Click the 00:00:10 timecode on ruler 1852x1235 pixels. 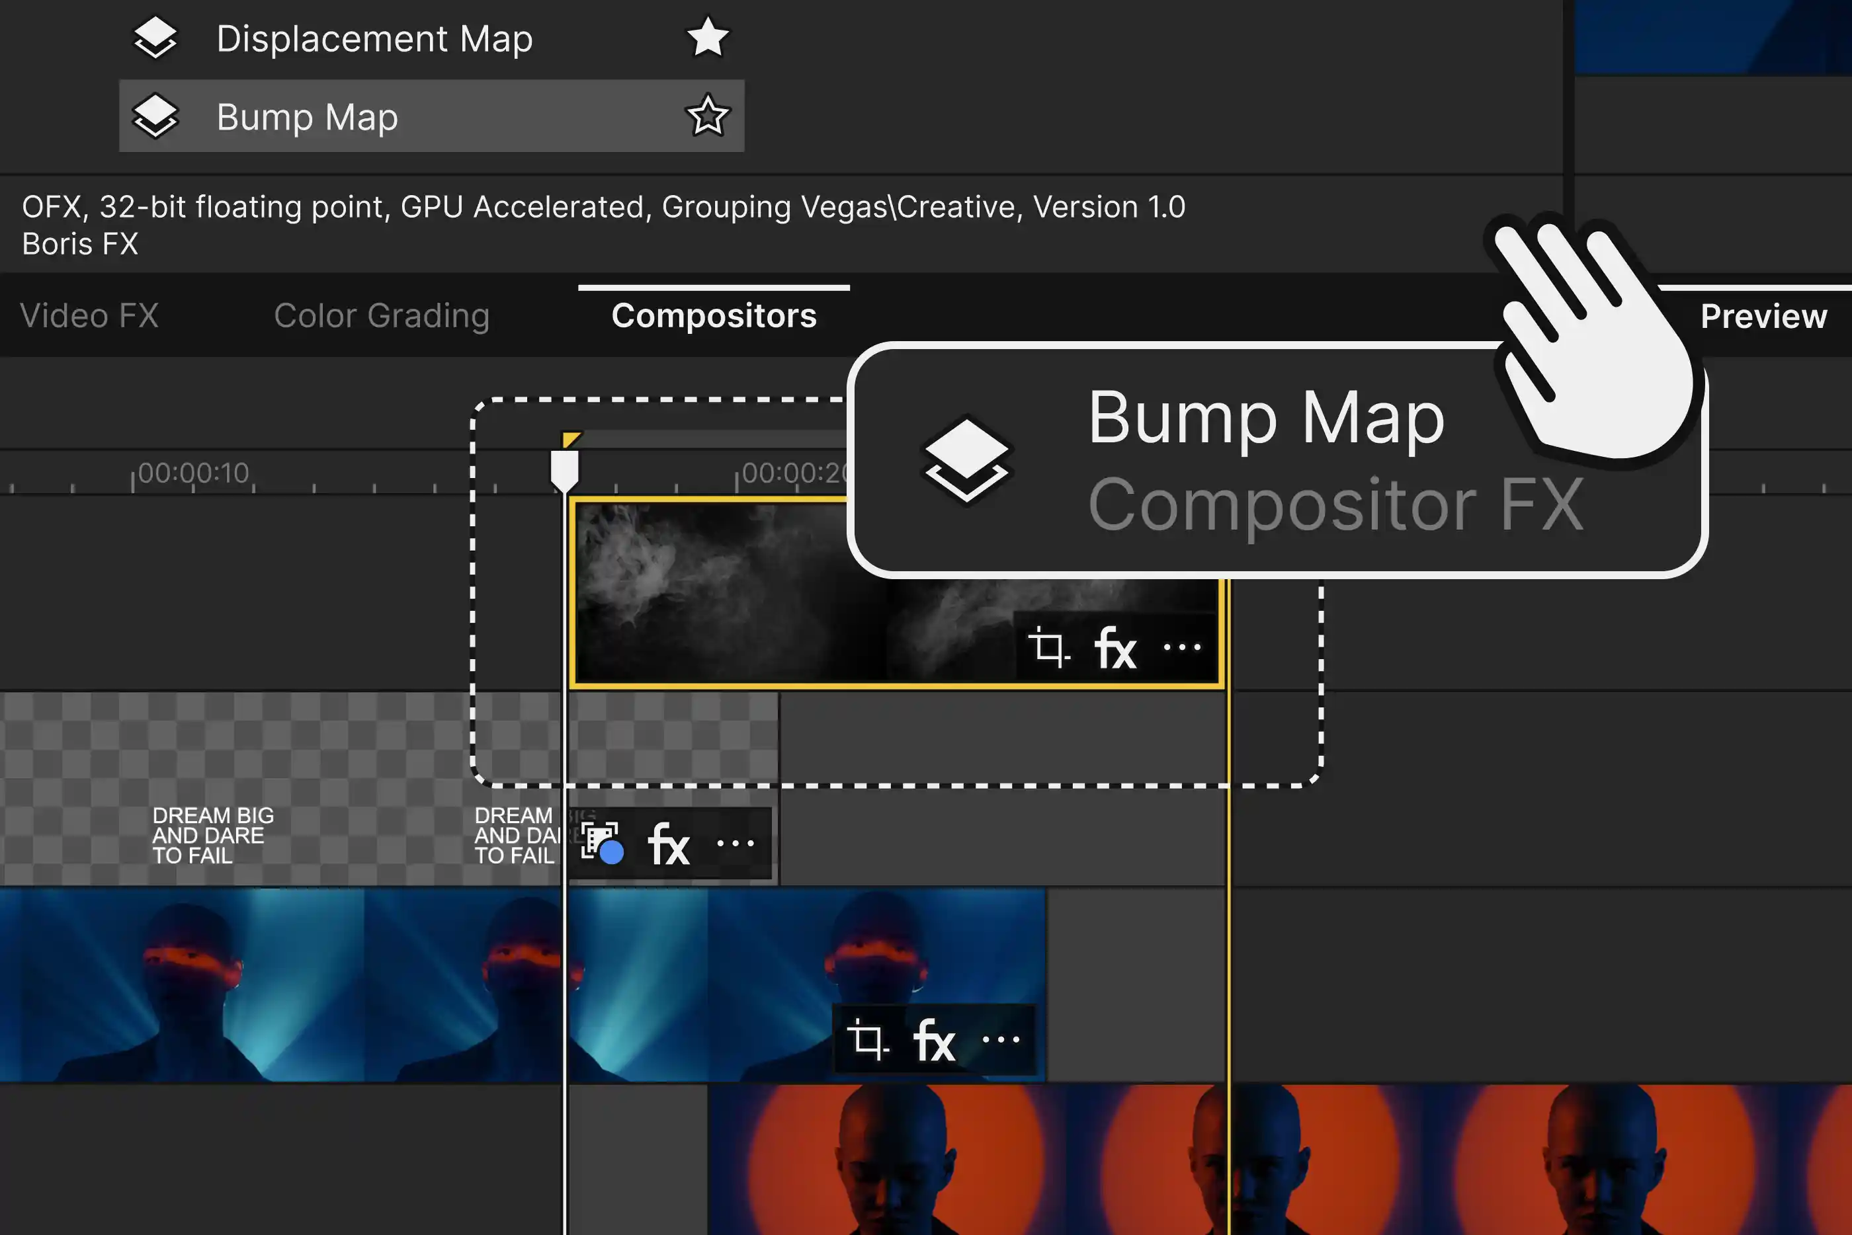click(193, 473)
